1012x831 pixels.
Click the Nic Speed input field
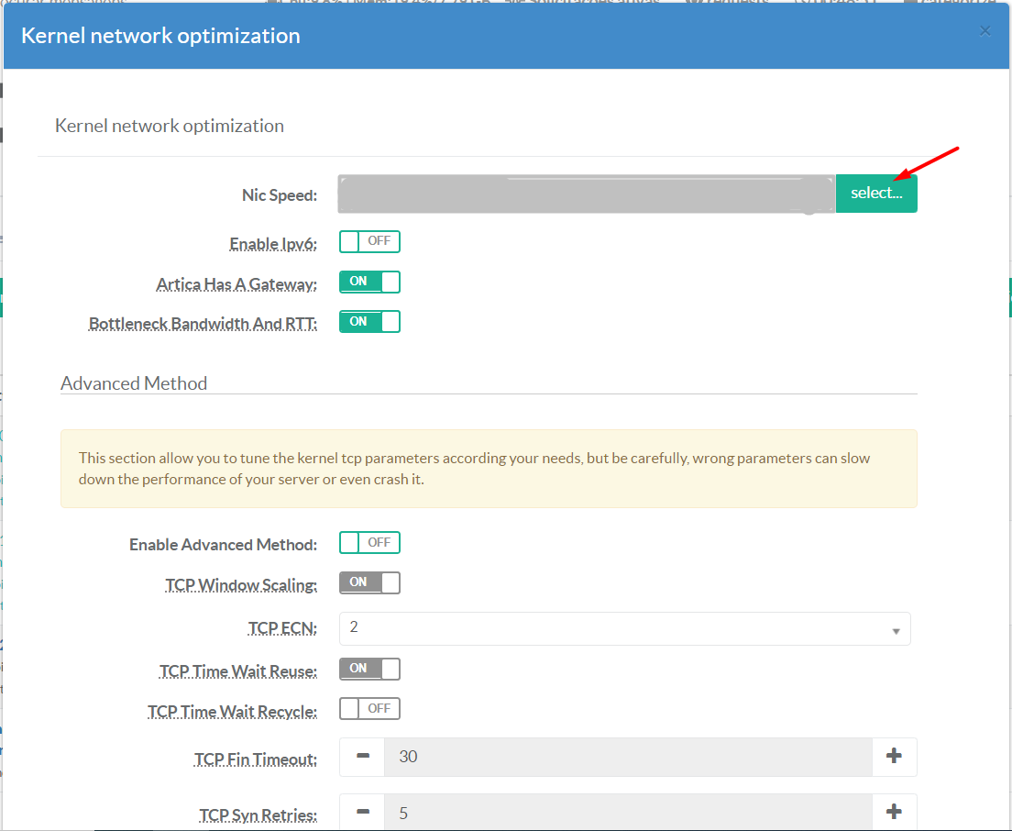point(586,194)
